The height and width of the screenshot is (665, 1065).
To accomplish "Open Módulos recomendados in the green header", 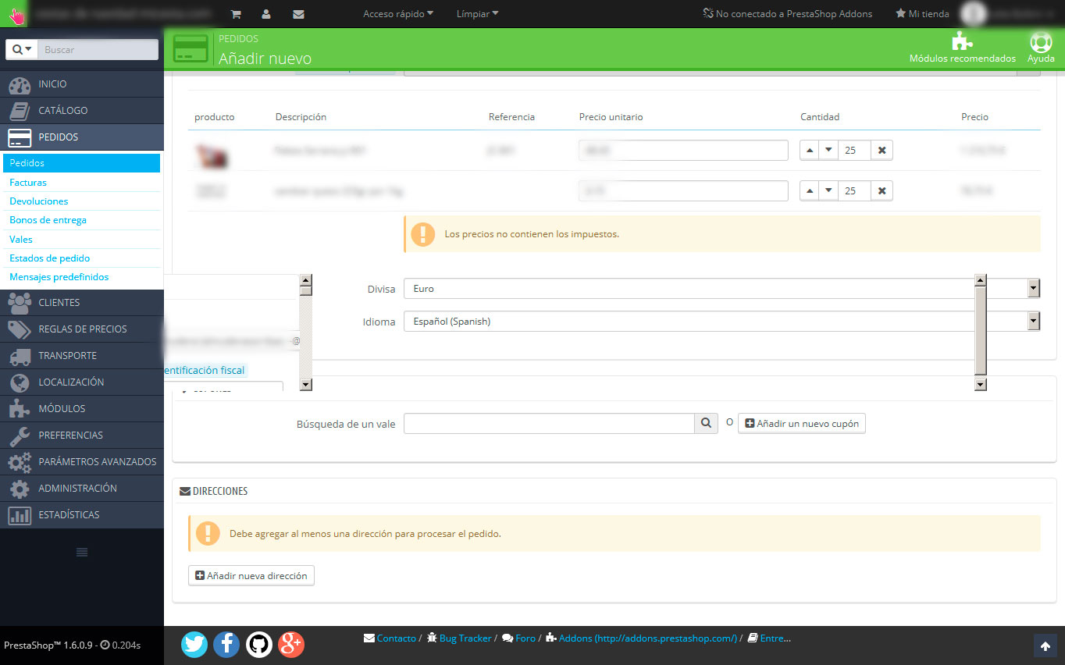I will pos(963,48).
